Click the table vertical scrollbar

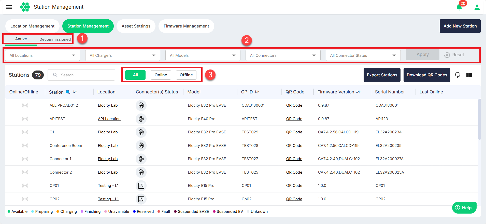tap(479, 119)
